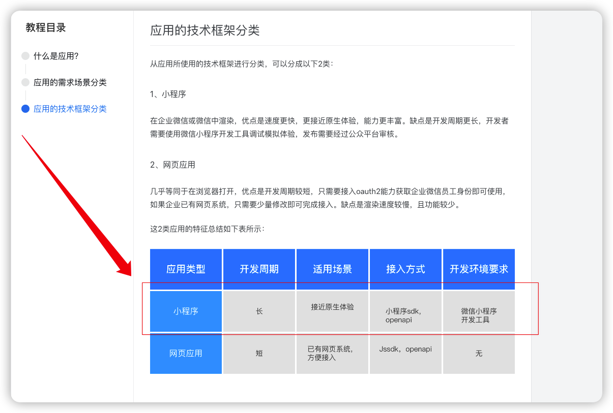Click the gray bullet beside 应用的需求场景分类
The height and width of the screenshot is (413, 613).
pos(25,82)
